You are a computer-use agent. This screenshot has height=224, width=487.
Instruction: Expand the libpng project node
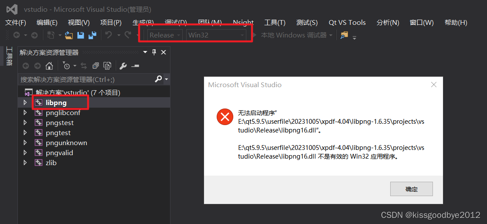[x=25, y=103]
